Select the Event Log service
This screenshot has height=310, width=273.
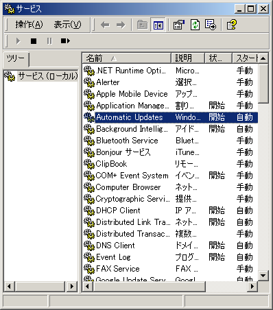tap(170, 257)
